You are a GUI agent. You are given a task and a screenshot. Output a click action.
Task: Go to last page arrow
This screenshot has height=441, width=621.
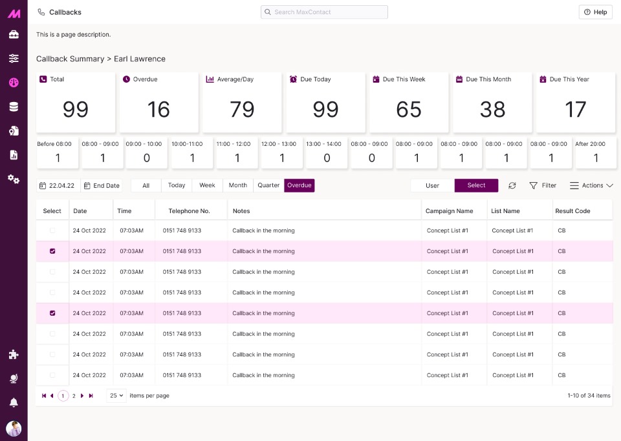(91, 396)
